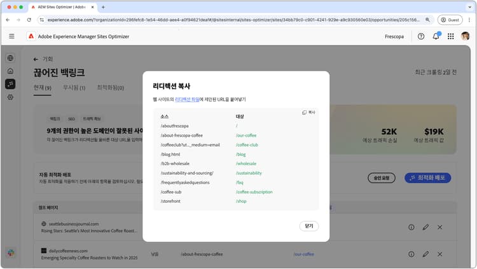Click the browser address bar URL

(233, 20)
